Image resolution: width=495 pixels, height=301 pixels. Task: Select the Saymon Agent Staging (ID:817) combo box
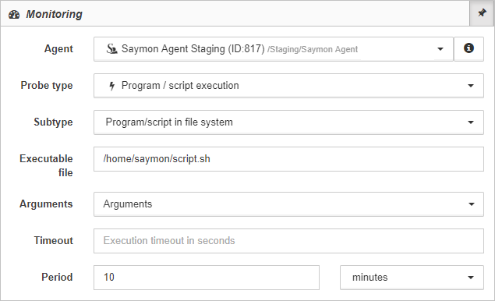[x=274, y=49]
